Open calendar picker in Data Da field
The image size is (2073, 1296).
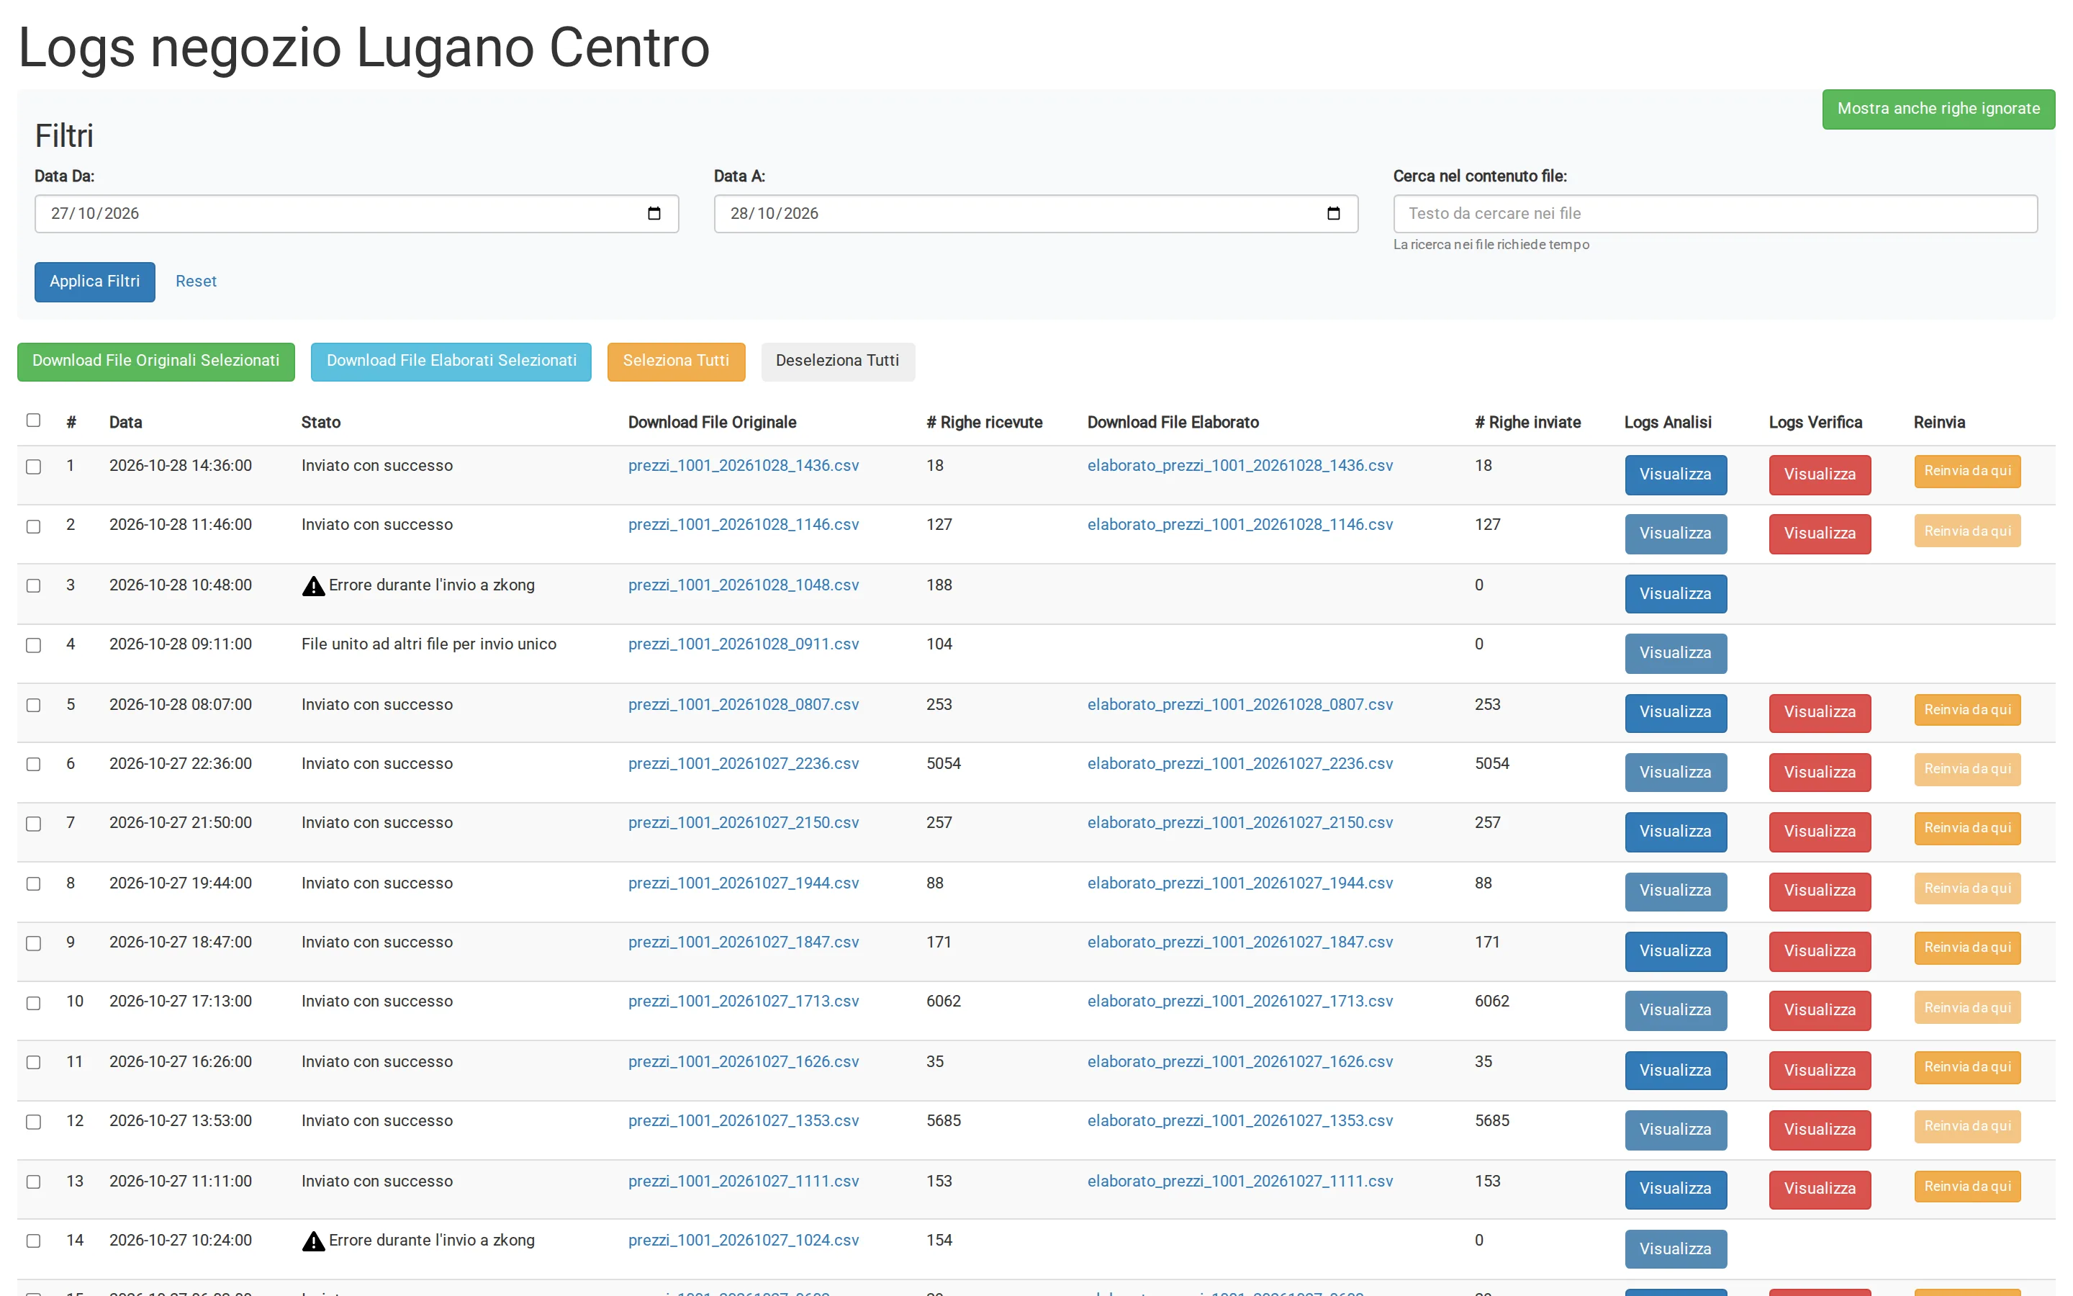pyautogui.click(x=654, y=213)
